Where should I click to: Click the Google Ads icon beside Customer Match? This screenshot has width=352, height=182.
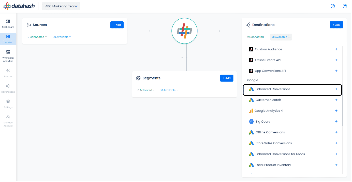251,100
